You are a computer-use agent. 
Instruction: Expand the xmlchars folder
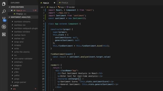(18, 62)
